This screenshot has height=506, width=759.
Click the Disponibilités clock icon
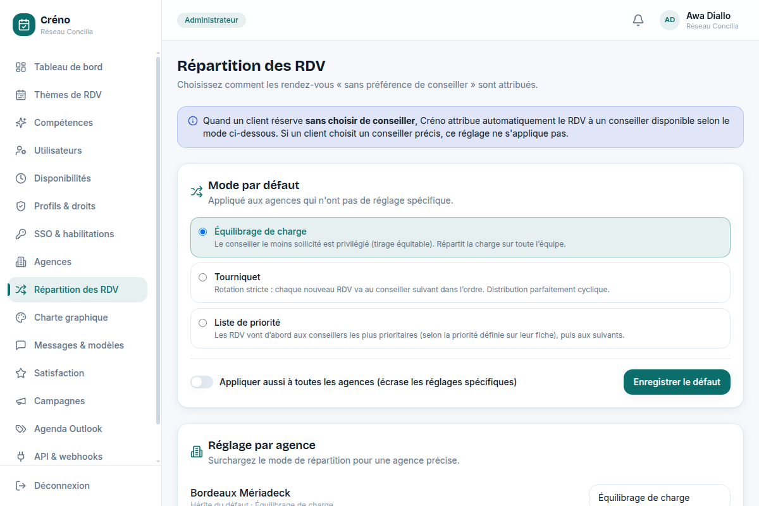click(x=21, y=178)
